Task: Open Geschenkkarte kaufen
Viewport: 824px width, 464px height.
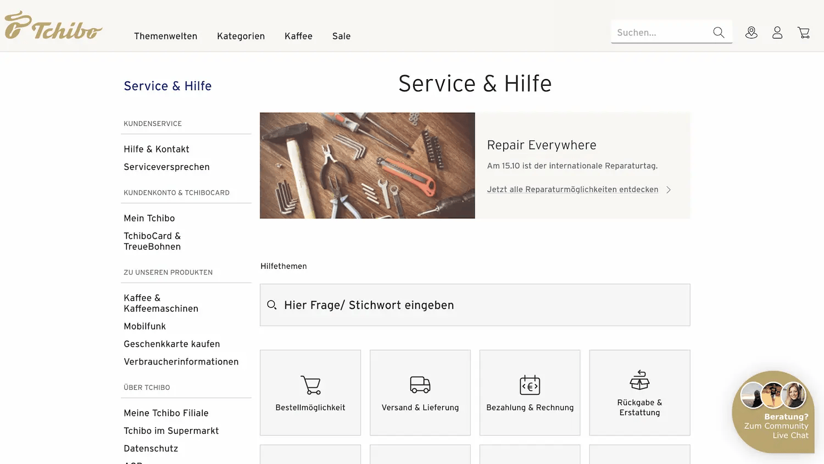Action: click(x=172, y=344)
